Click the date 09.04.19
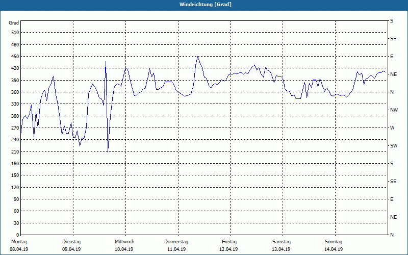Screen dimensions: 408x255 point(71,249)
